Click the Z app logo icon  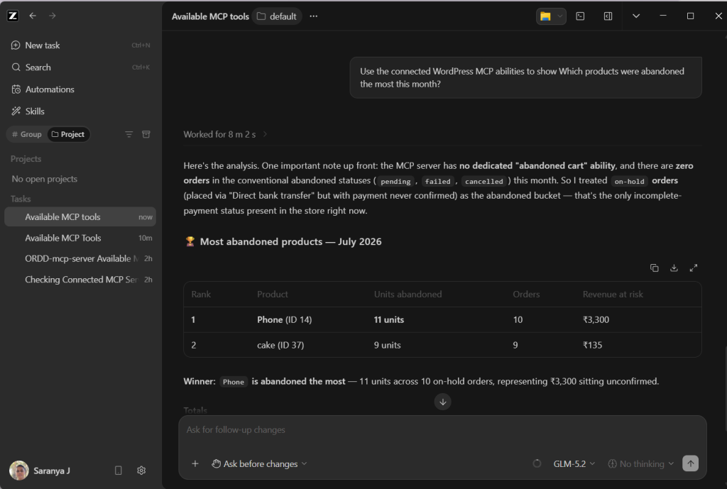tap(13, 16)
